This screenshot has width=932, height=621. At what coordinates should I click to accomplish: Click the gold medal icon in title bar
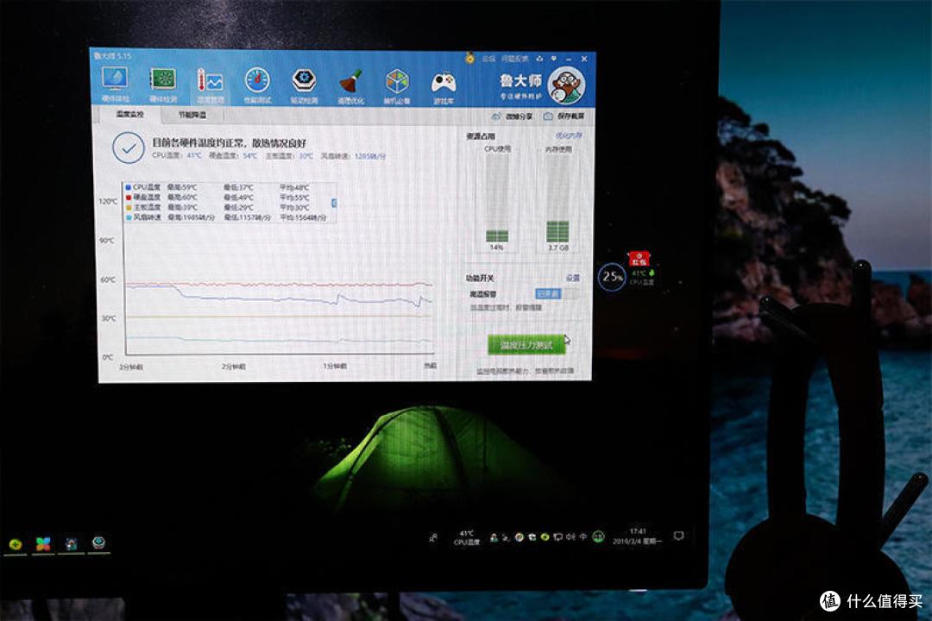click(x=469, y=59)
